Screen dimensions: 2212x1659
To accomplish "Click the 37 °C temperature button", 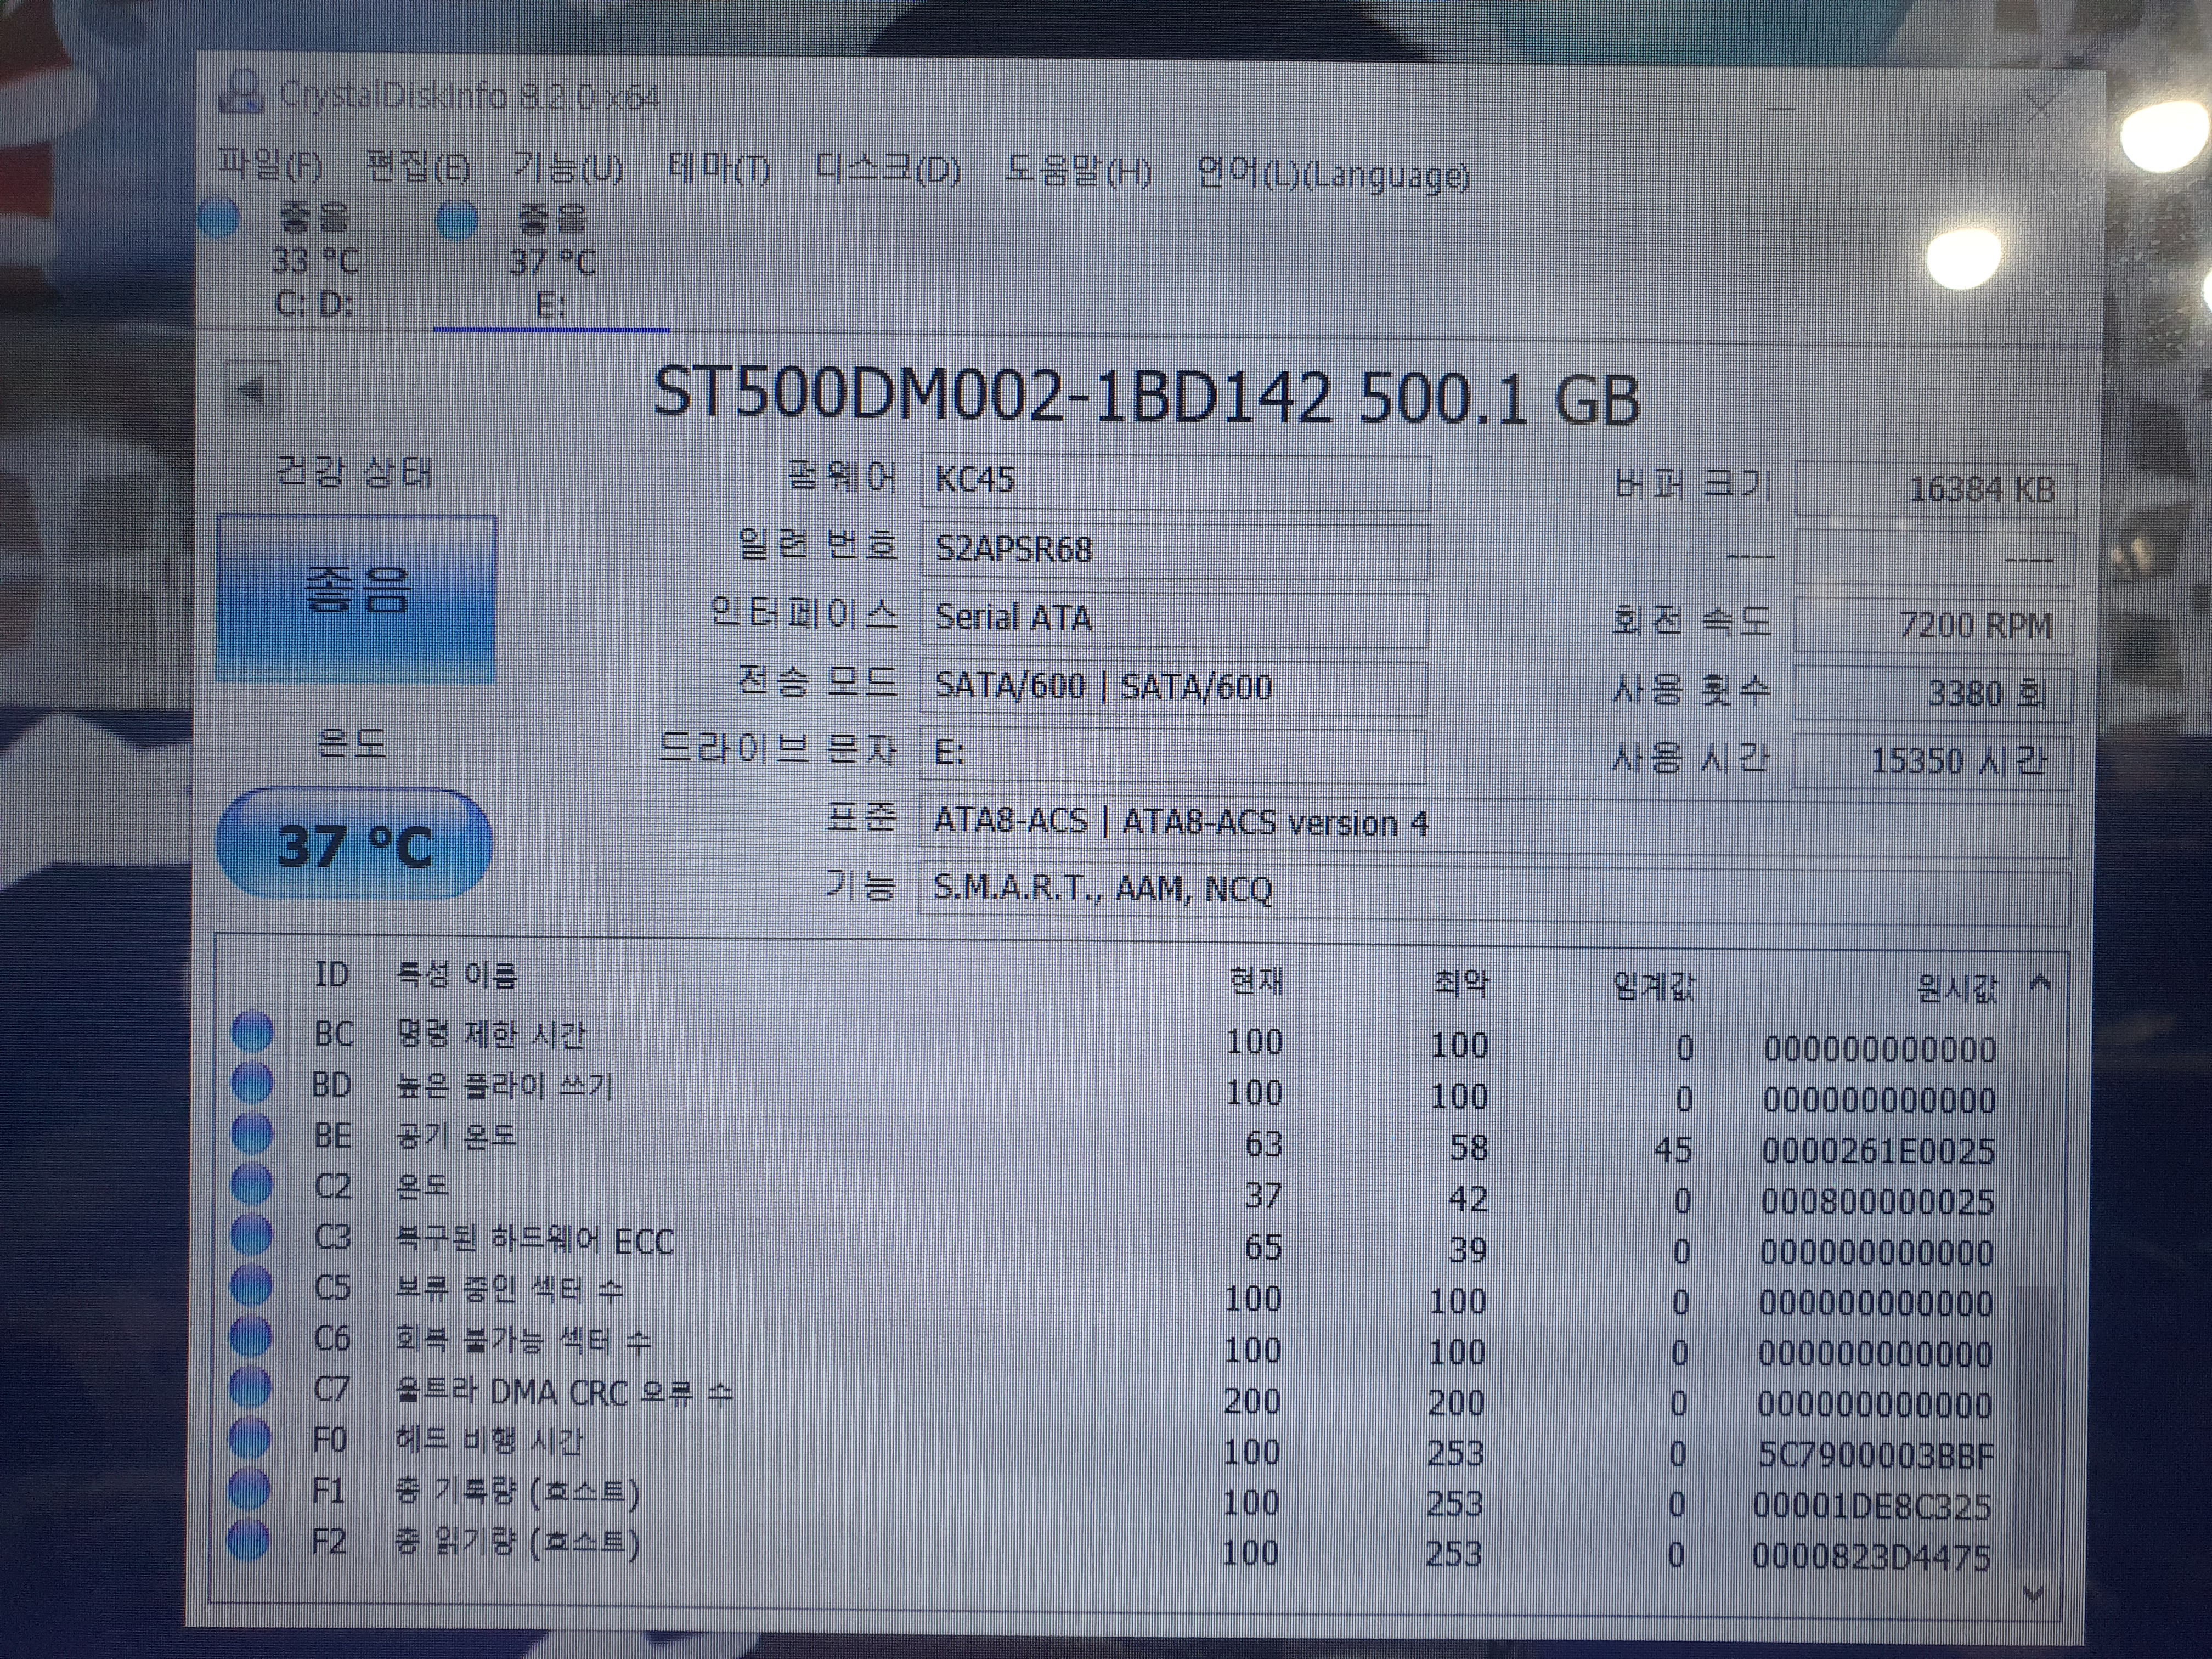I will click(354, 844).
